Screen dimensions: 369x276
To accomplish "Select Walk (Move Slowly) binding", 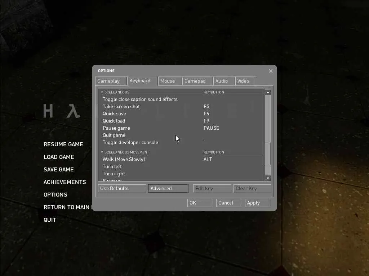I will click(x=182, y=159).
